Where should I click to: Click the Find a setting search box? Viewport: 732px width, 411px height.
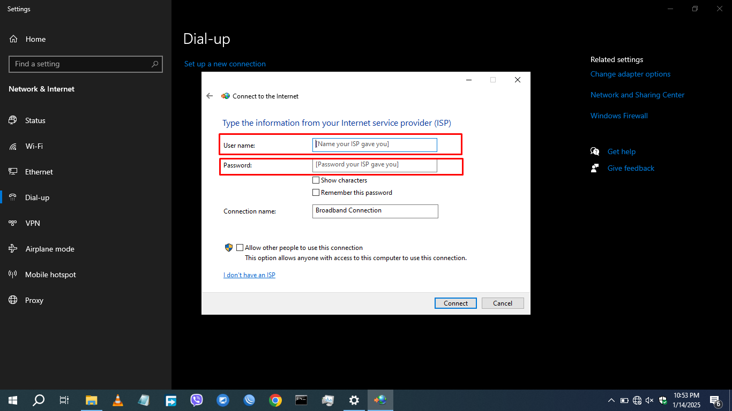(x=86, y=64)
